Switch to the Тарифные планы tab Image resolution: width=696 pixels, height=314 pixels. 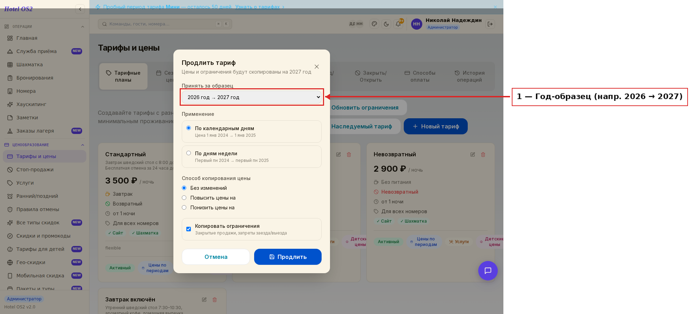(123, 76)
